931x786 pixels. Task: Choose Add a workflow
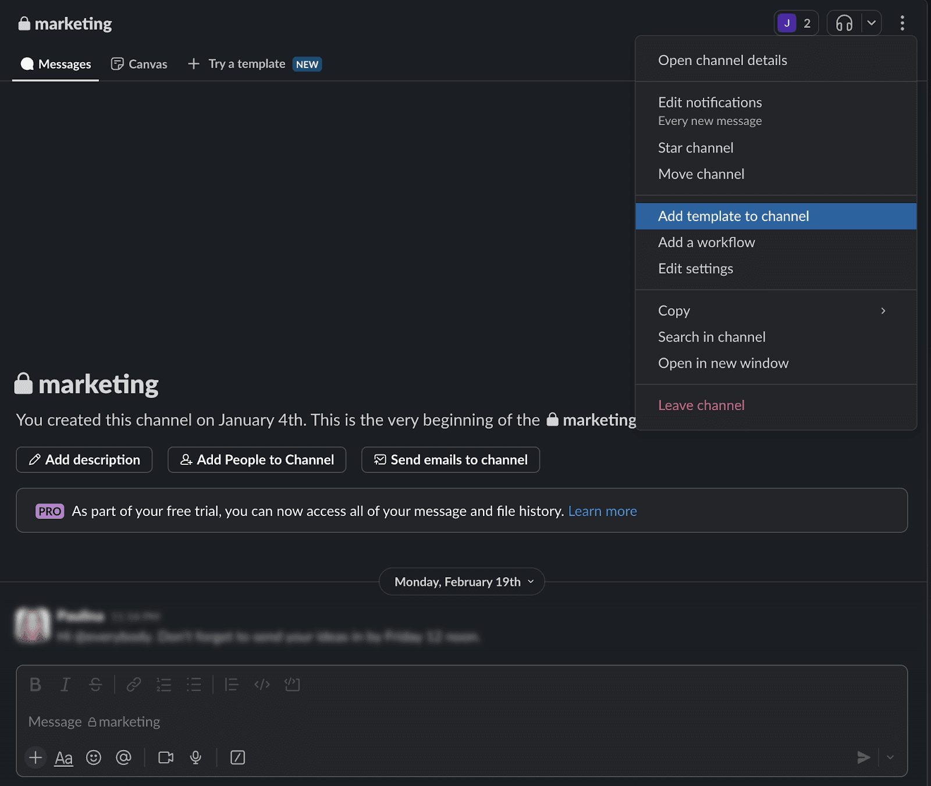tap(776, 243)
